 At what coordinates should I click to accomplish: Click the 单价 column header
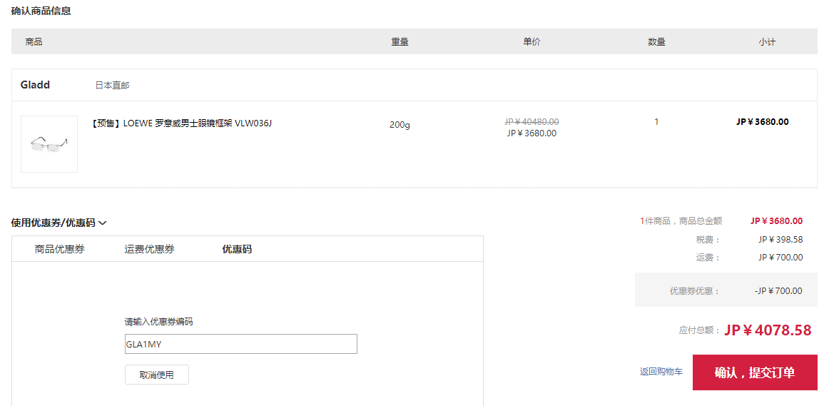[532, 42]
